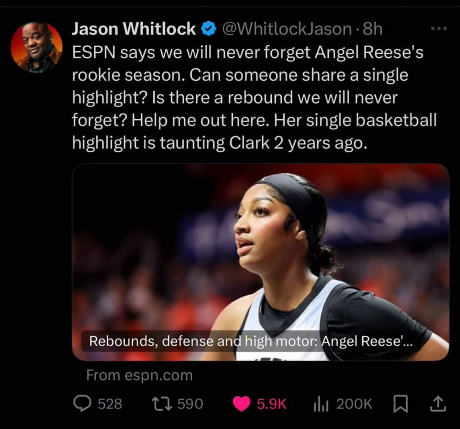Click the 528 replies count

[110, 404]
